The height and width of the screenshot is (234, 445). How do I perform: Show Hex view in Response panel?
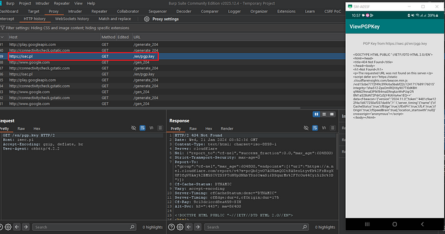tap(209, 128)
